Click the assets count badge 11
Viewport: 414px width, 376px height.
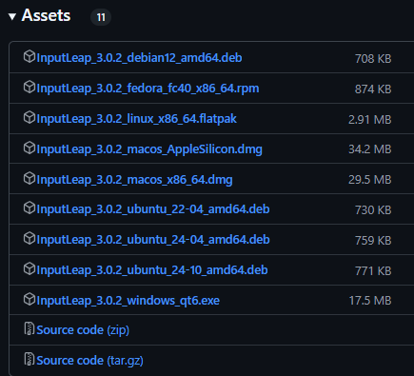pyautogui.click(x=101, y=17)
